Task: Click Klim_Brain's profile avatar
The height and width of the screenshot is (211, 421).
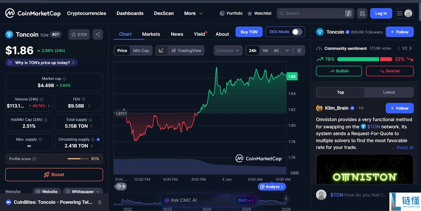Action: coord(319,108)
